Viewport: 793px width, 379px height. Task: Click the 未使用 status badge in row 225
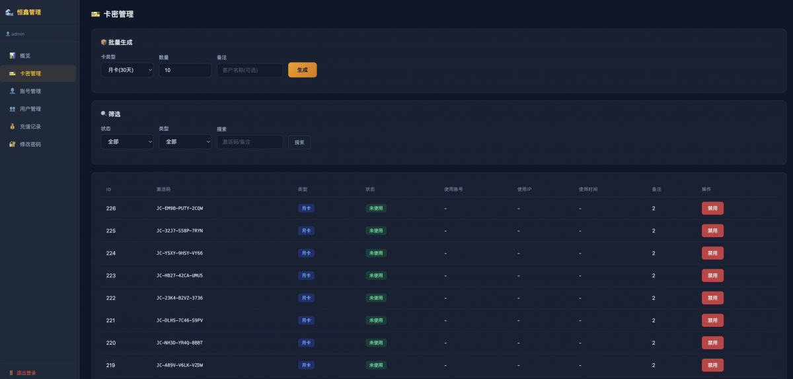[376, 231]
